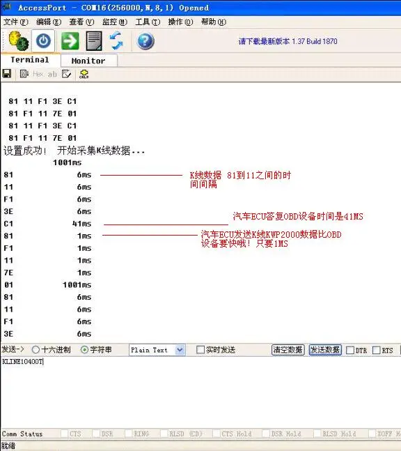This screenshot has height=451, width=401.
Task: Open the port configuration gears icon
Action: [x=18, y=41]
